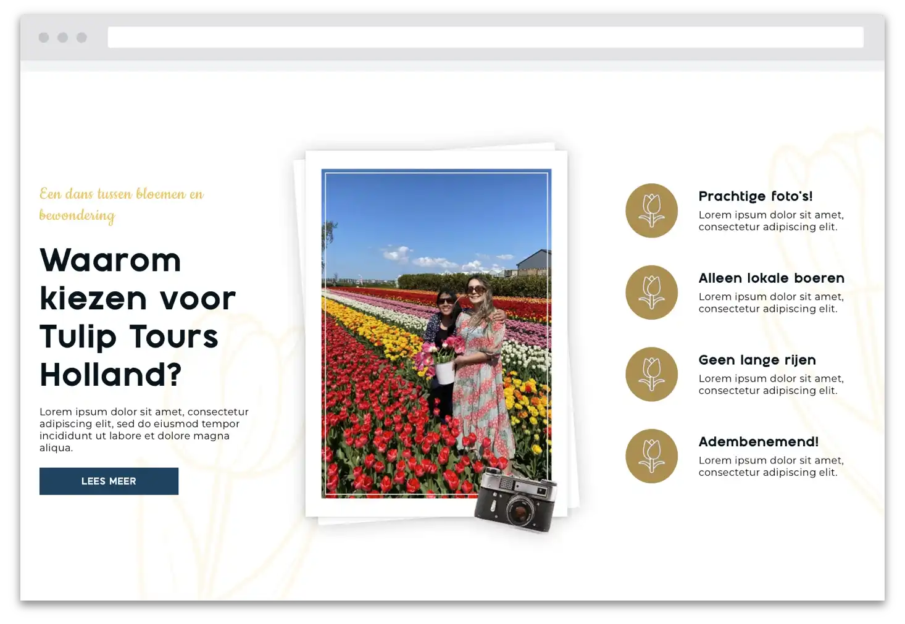Click the description text under Prachtige foto's!
The height and width of the screenshot is (624, 905).
click(x=770, y=221)
